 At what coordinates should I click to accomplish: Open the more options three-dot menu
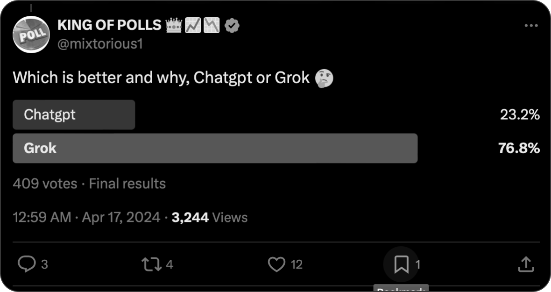pyautogui.click(x=531, y=26)
